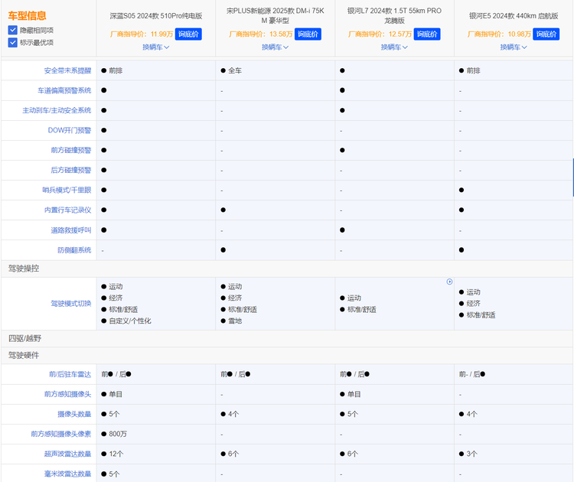Click the DOW开门预警 row label
The image size is (574, 482).
69,130
